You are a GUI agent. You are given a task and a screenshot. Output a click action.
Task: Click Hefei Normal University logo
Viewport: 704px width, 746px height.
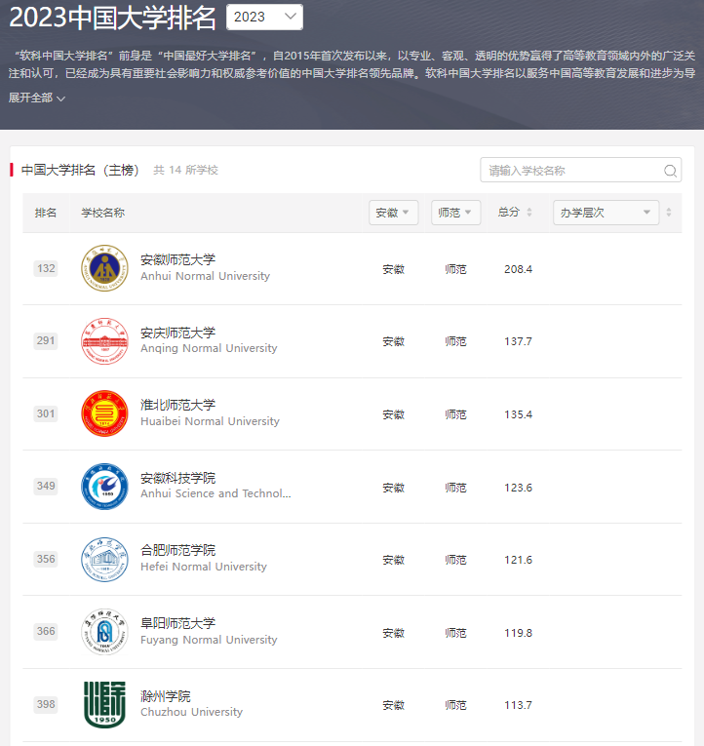coord(104,560)
